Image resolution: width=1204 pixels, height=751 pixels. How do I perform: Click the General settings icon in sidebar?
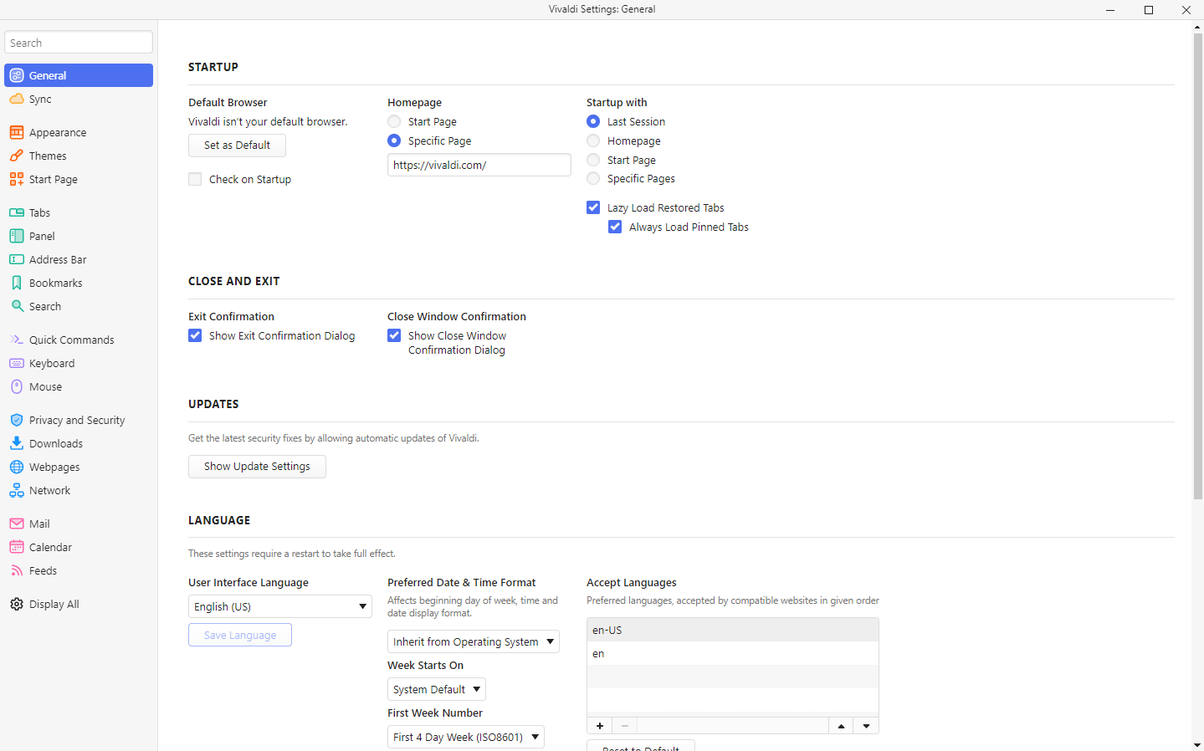point(17,75)
